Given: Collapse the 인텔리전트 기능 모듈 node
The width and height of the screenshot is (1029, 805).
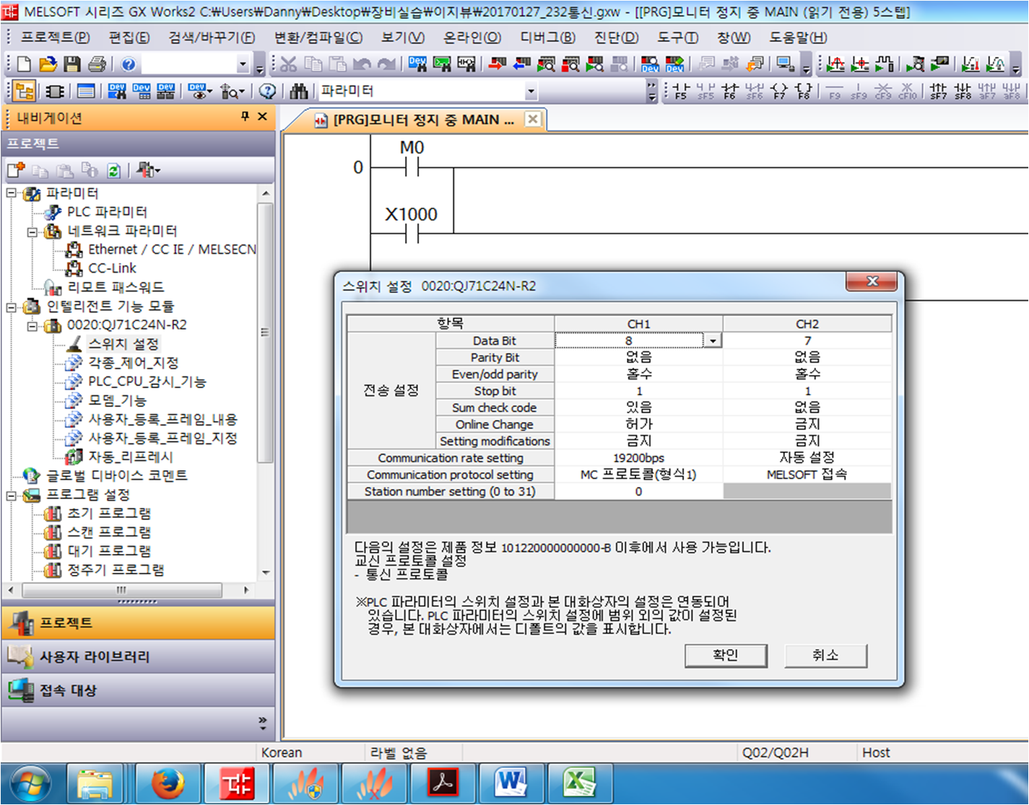Looking at the screenshot, I should tap(12, 307).
